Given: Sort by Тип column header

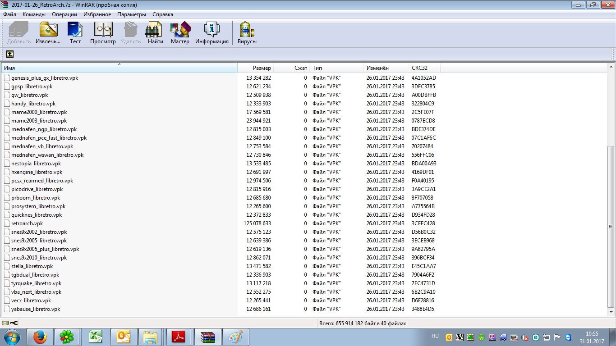Looking at the screenshot, I should [x=336, y=68].
